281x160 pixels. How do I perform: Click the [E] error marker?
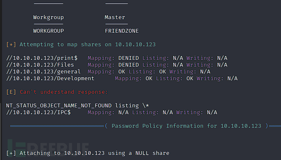(x=11, y=92)
